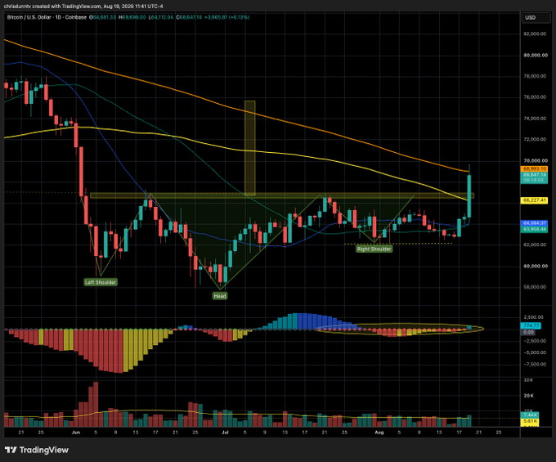Click the 'Aug' label on the time axis
The height and width of the screenshot is (462, 556).
point(379,433)
